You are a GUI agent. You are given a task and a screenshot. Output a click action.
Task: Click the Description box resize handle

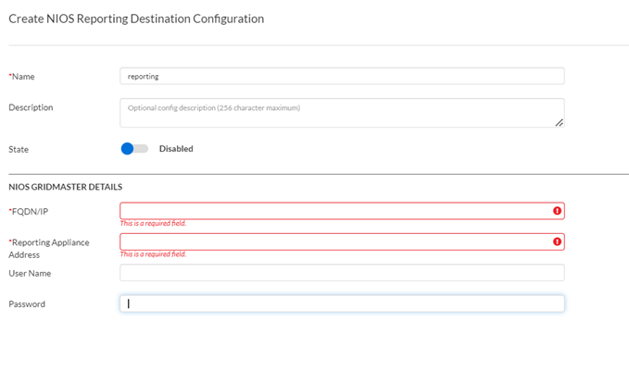pyautogui.click(x=560, y=123)
